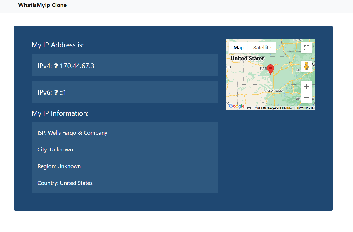Image resolution: width=353 pixels, height=232 pixels.
Task: Open the map Terms of Use link
Action: coord(305,108)
